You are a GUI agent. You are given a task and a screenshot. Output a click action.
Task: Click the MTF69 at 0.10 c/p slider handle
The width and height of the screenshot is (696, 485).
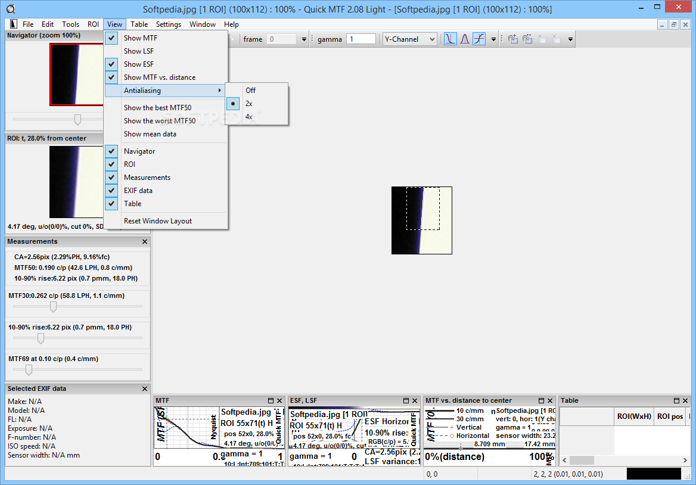(x=29, y=369)
